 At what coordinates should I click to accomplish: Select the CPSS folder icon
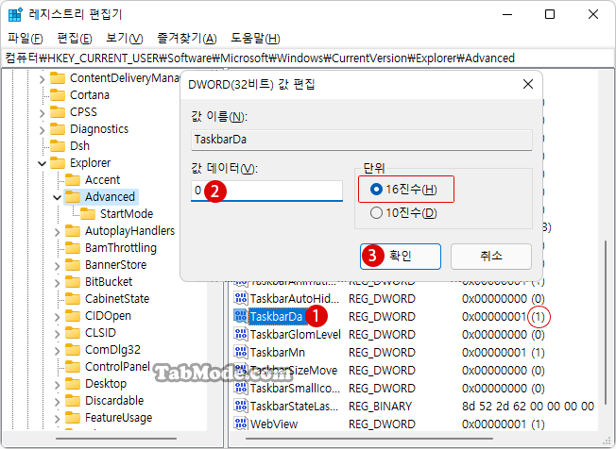pos(58,112)
